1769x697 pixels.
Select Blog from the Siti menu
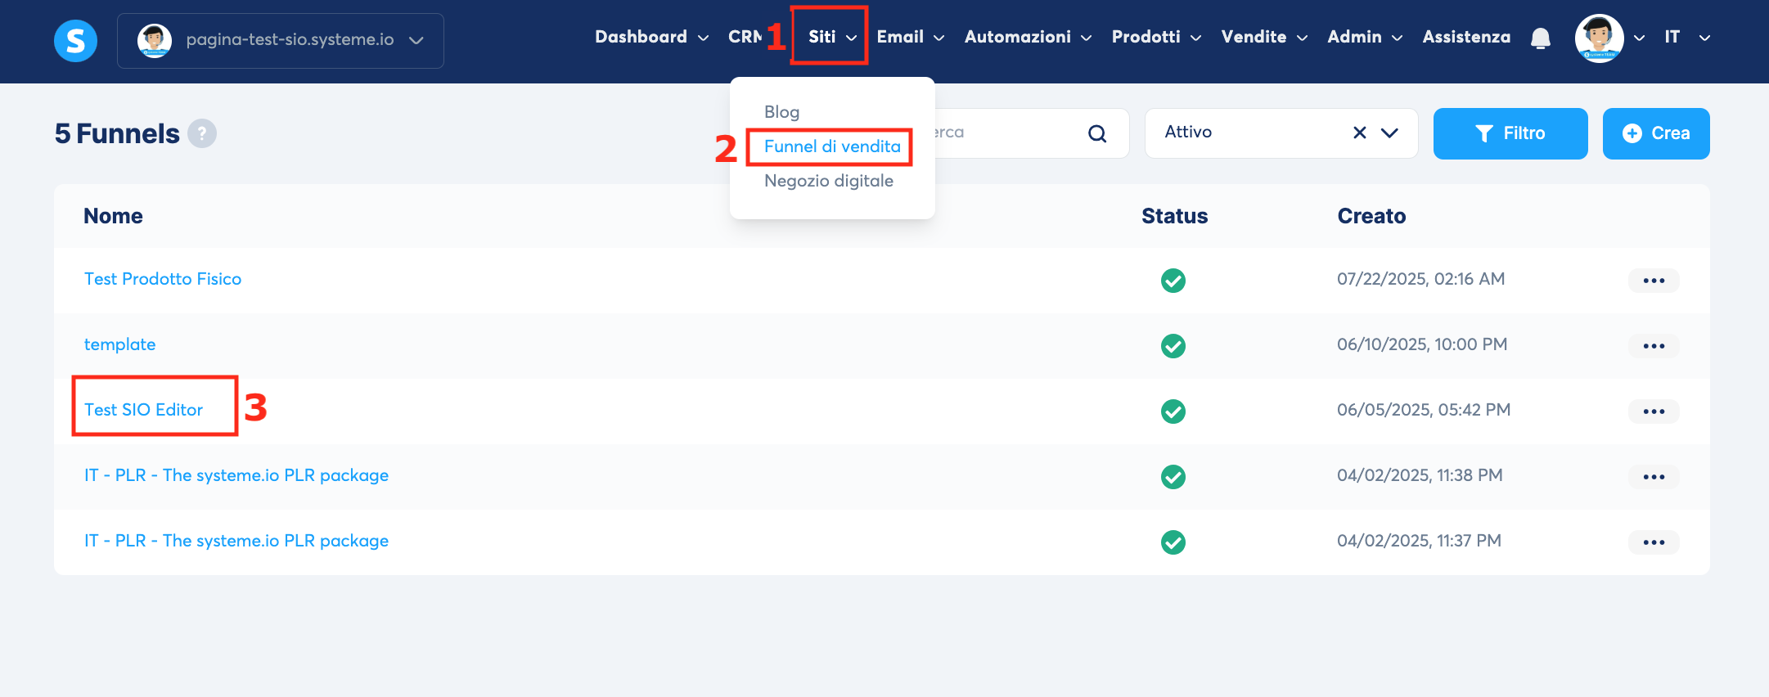tap(781, 111)
